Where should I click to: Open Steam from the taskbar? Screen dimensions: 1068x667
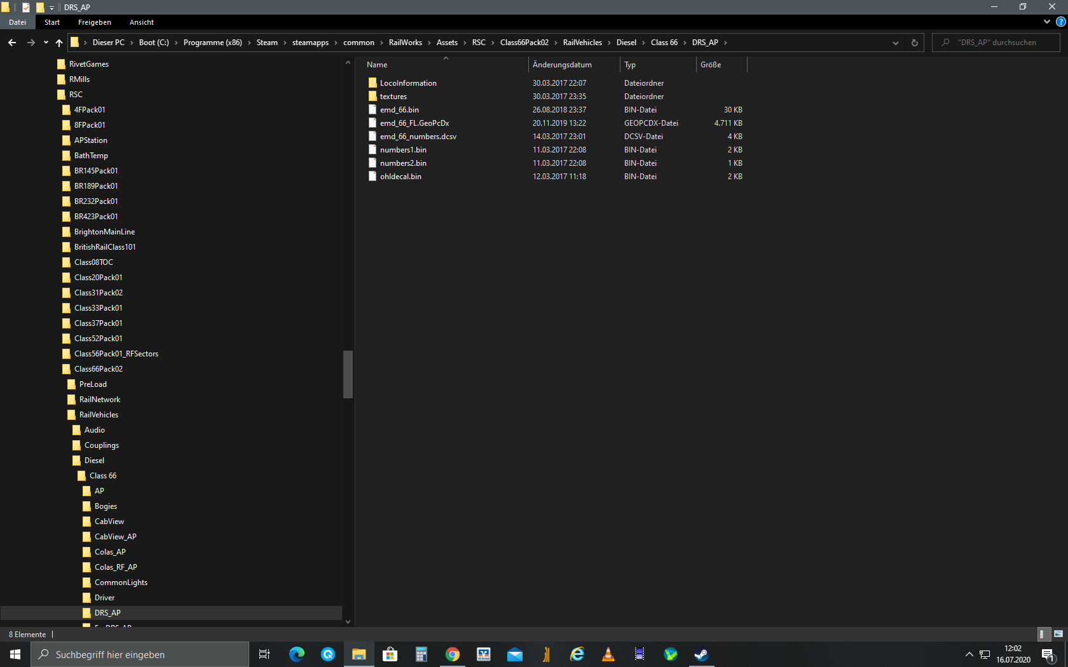click(x=701, y=654)
